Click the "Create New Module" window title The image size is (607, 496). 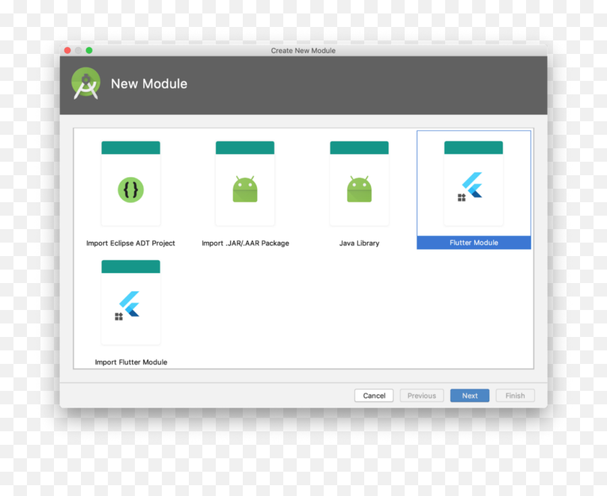(303, 51)
